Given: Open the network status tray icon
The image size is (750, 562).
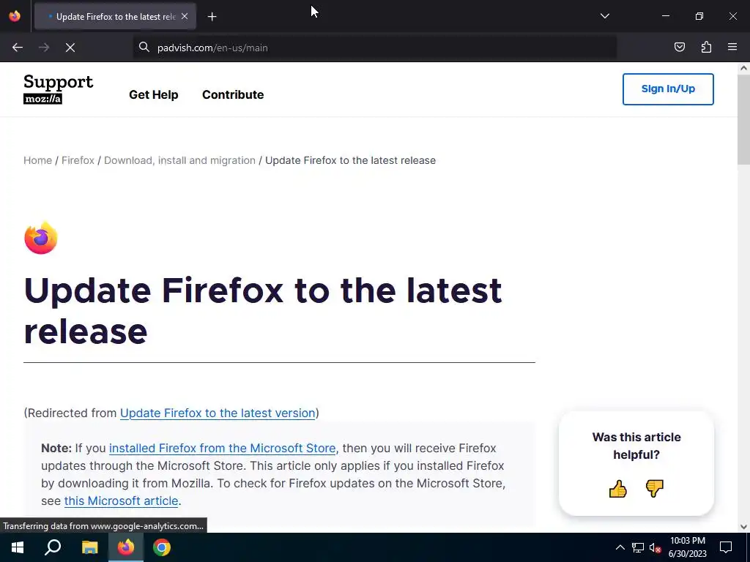Looking at the screenshot, I should pos(638,547).
